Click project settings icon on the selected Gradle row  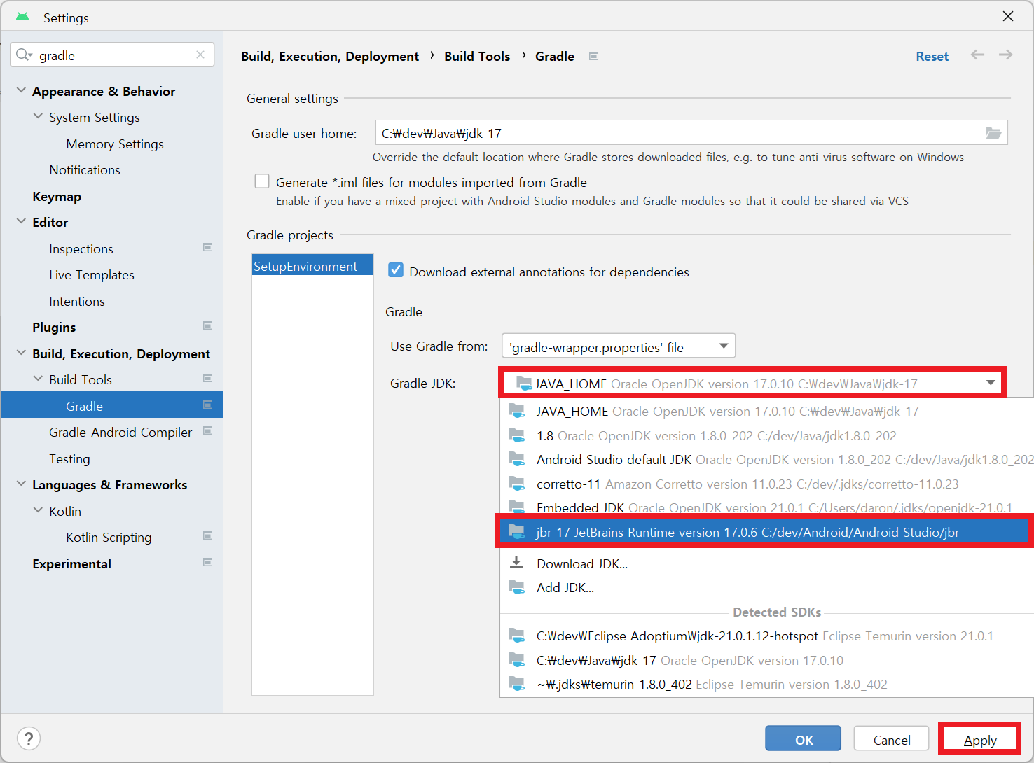point(207,405)
